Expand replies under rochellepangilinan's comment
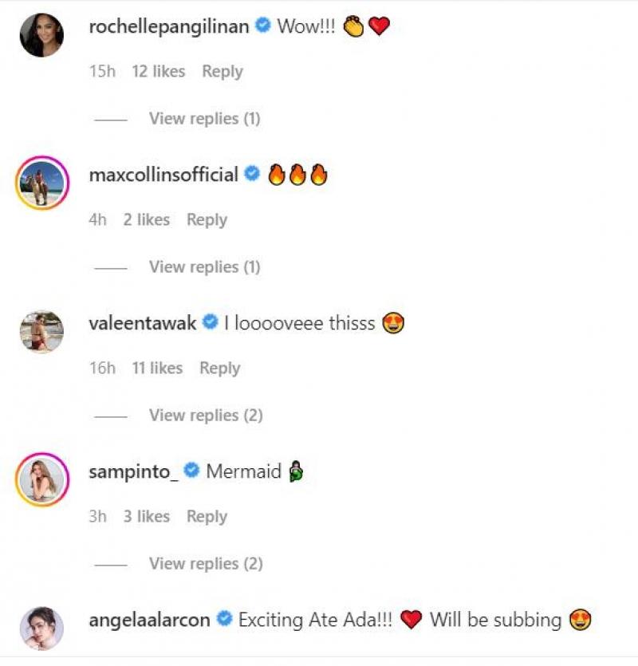 click(x=204, y=119)
